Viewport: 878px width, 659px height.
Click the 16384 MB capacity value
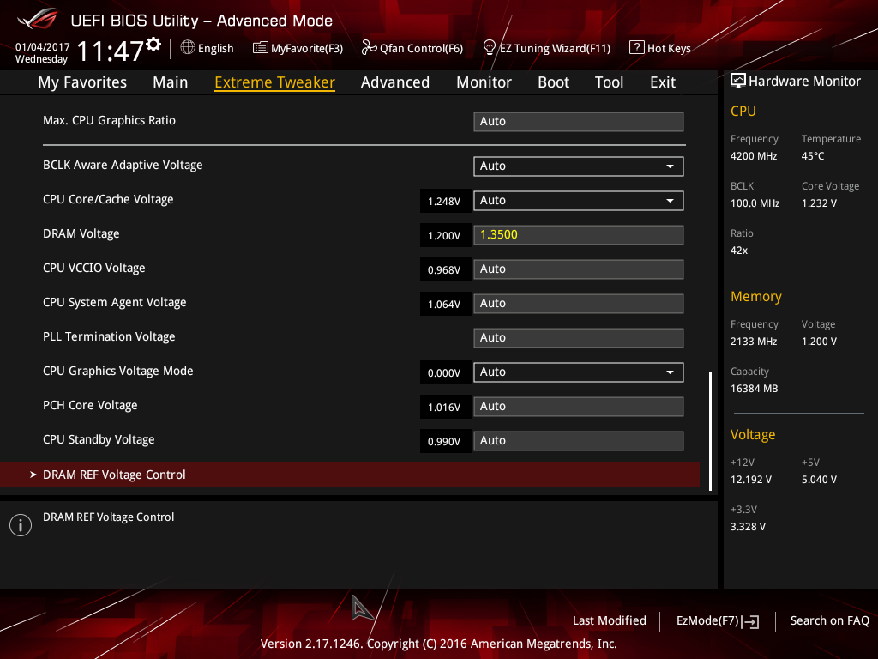click(x=755, y=389)
